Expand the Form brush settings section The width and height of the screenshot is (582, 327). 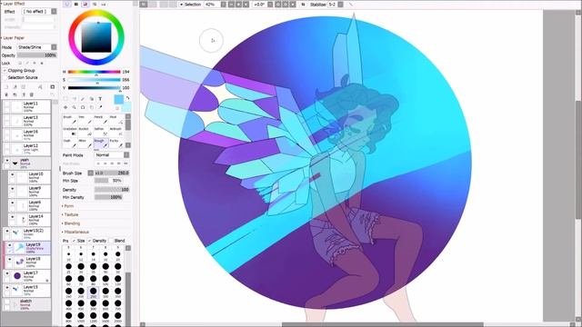(x=69, y=206)
